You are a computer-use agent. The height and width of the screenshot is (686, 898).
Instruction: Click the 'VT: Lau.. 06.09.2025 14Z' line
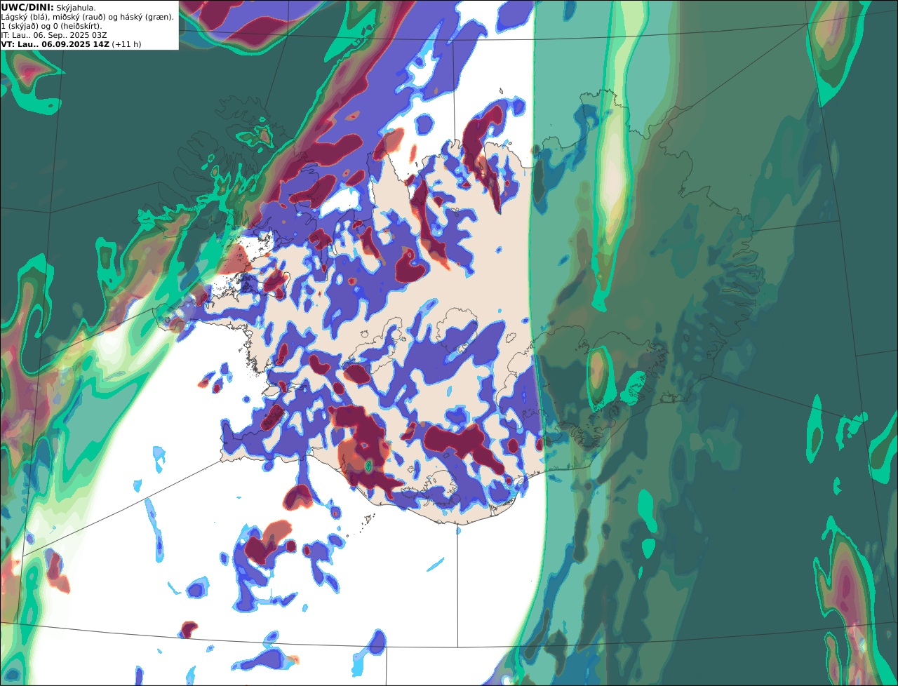click(71, 44)
